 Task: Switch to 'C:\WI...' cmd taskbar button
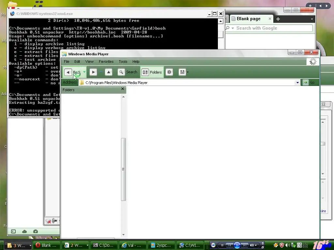pos(190,245)
